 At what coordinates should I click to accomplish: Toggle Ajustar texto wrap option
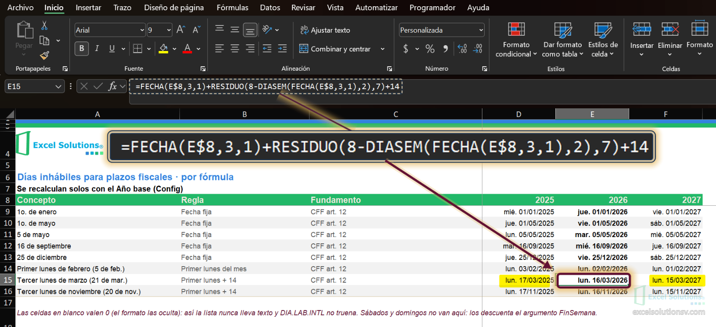(325, 30)
